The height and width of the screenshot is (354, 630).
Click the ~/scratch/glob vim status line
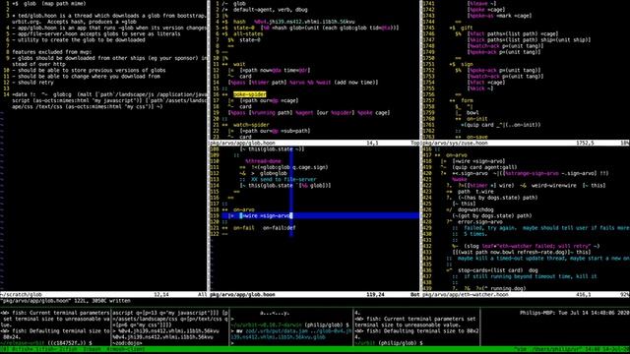click(x=103, y=295)
